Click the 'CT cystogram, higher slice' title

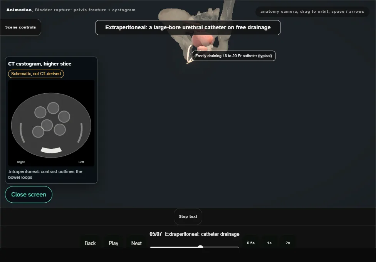point(40,64)
